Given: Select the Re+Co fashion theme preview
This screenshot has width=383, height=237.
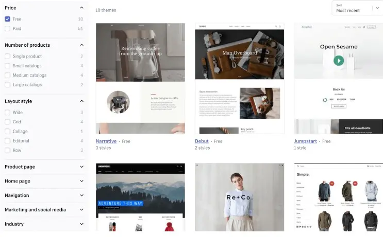Looking at the screenshot, I should pyautogui.click(x=239, y=198).
